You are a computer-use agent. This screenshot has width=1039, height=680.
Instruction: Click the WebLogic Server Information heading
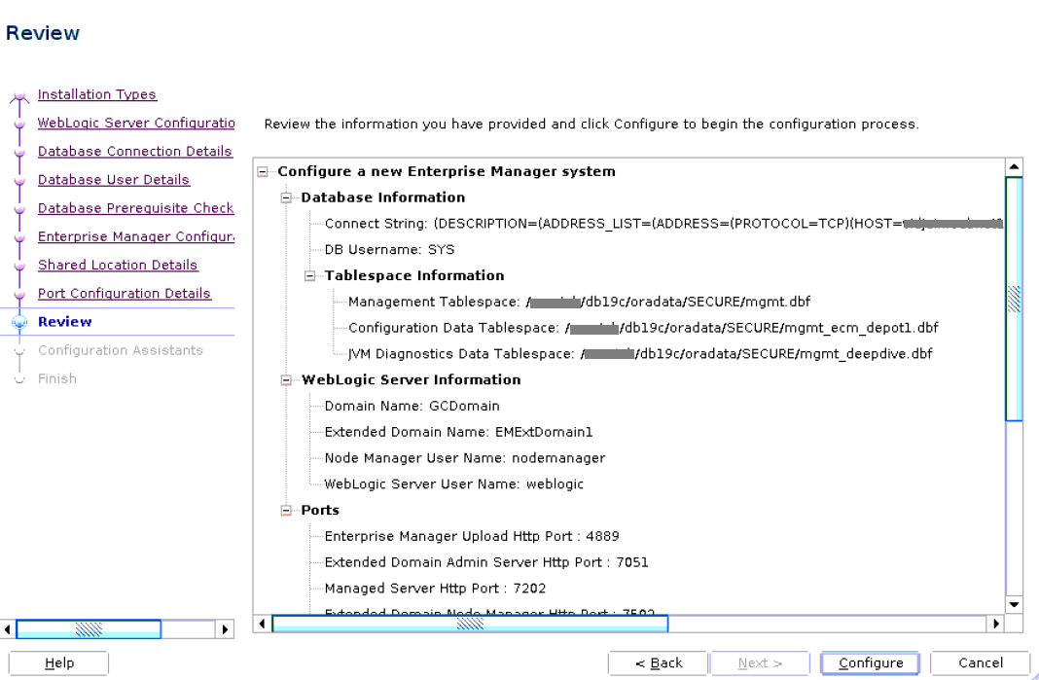(411, 380)
